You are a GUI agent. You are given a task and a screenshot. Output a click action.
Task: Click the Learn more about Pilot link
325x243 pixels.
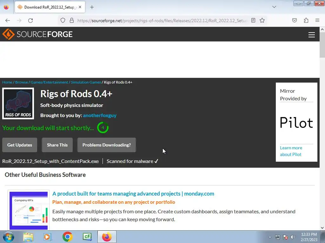coord(291,151)
